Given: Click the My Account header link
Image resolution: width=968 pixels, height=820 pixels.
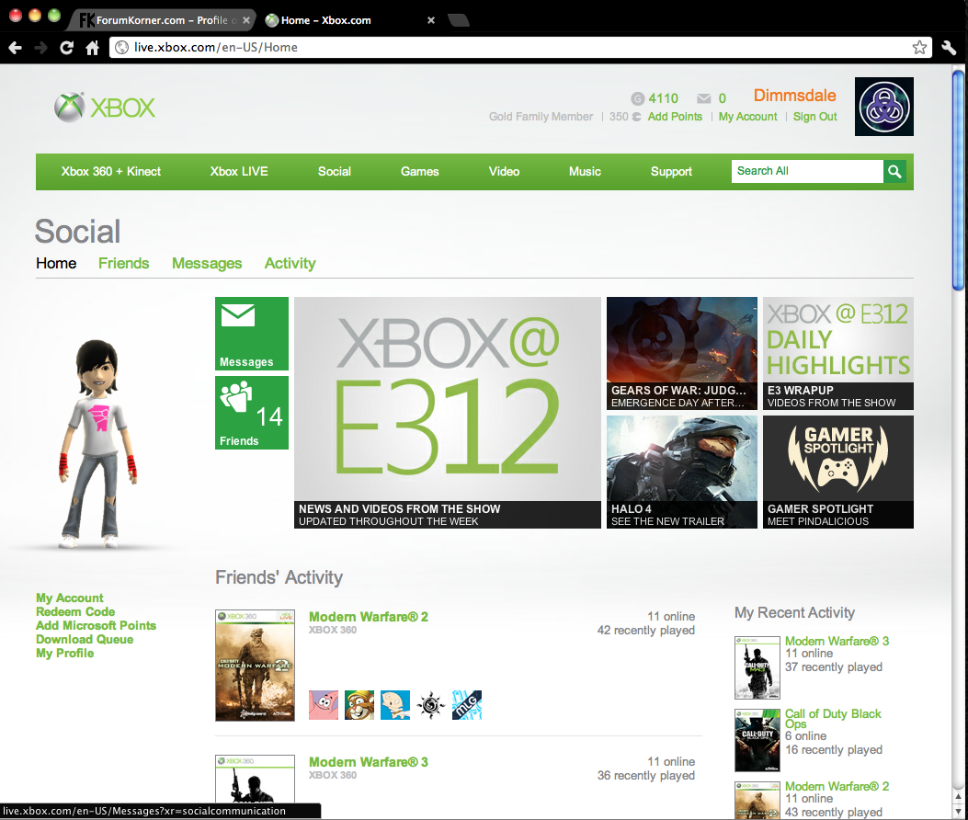Looking at the screenshot, I should coord(747,117).
